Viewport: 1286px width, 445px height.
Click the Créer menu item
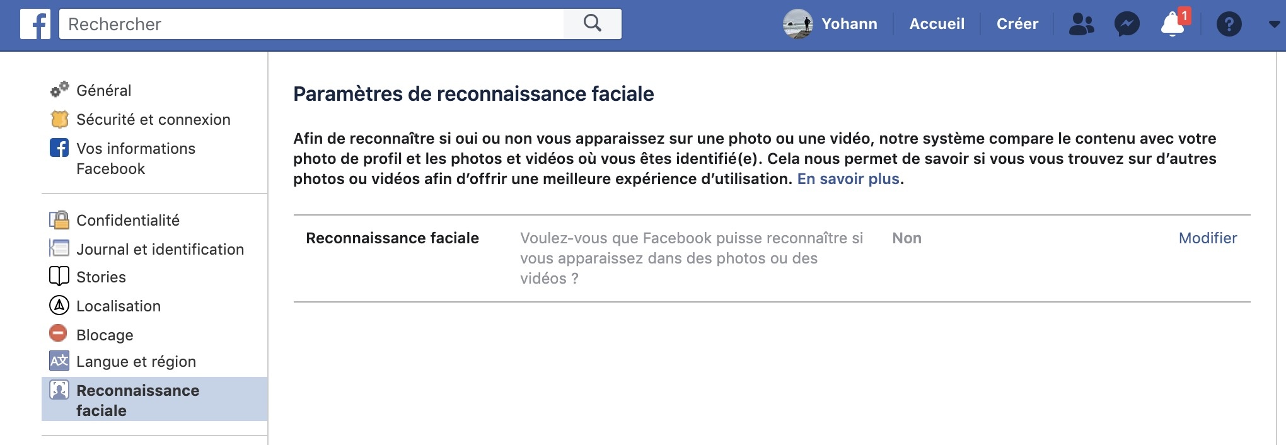pyautogui.click(x=1017, y=24)
